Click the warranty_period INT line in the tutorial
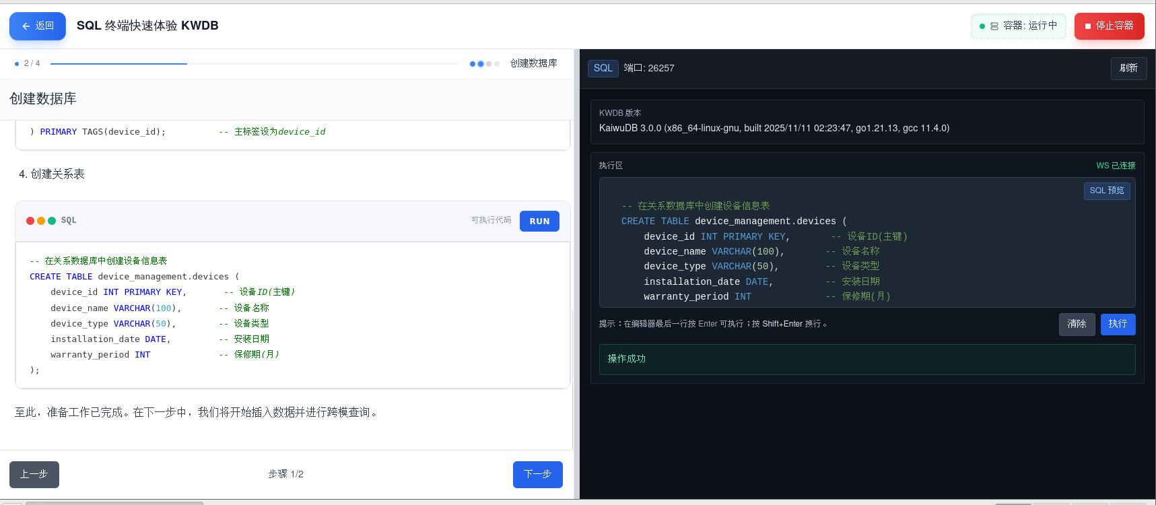1156x505 pixels. (164, 355)
